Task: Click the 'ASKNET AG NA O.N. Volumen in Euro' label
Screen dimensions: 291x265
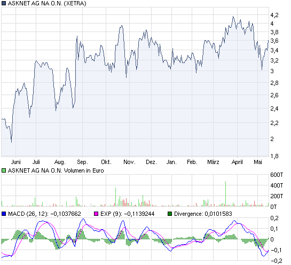Action: (56, 170)
